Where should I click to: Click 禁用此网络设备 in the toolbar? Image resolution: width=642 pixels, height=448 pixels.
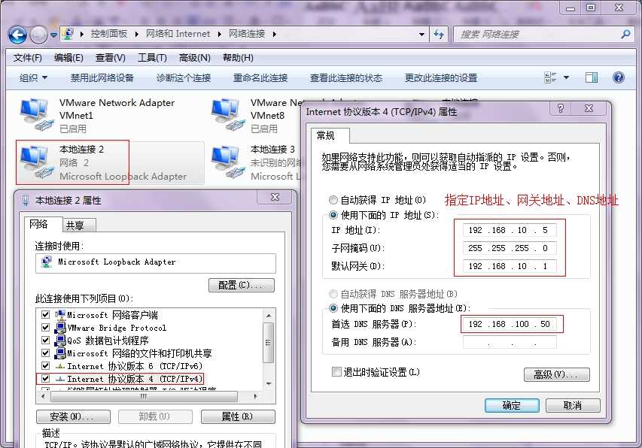point(102,77)
